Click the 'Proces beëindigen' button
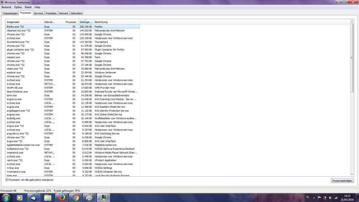The height and width of the screenshot is (202, 359). point(343,181)
